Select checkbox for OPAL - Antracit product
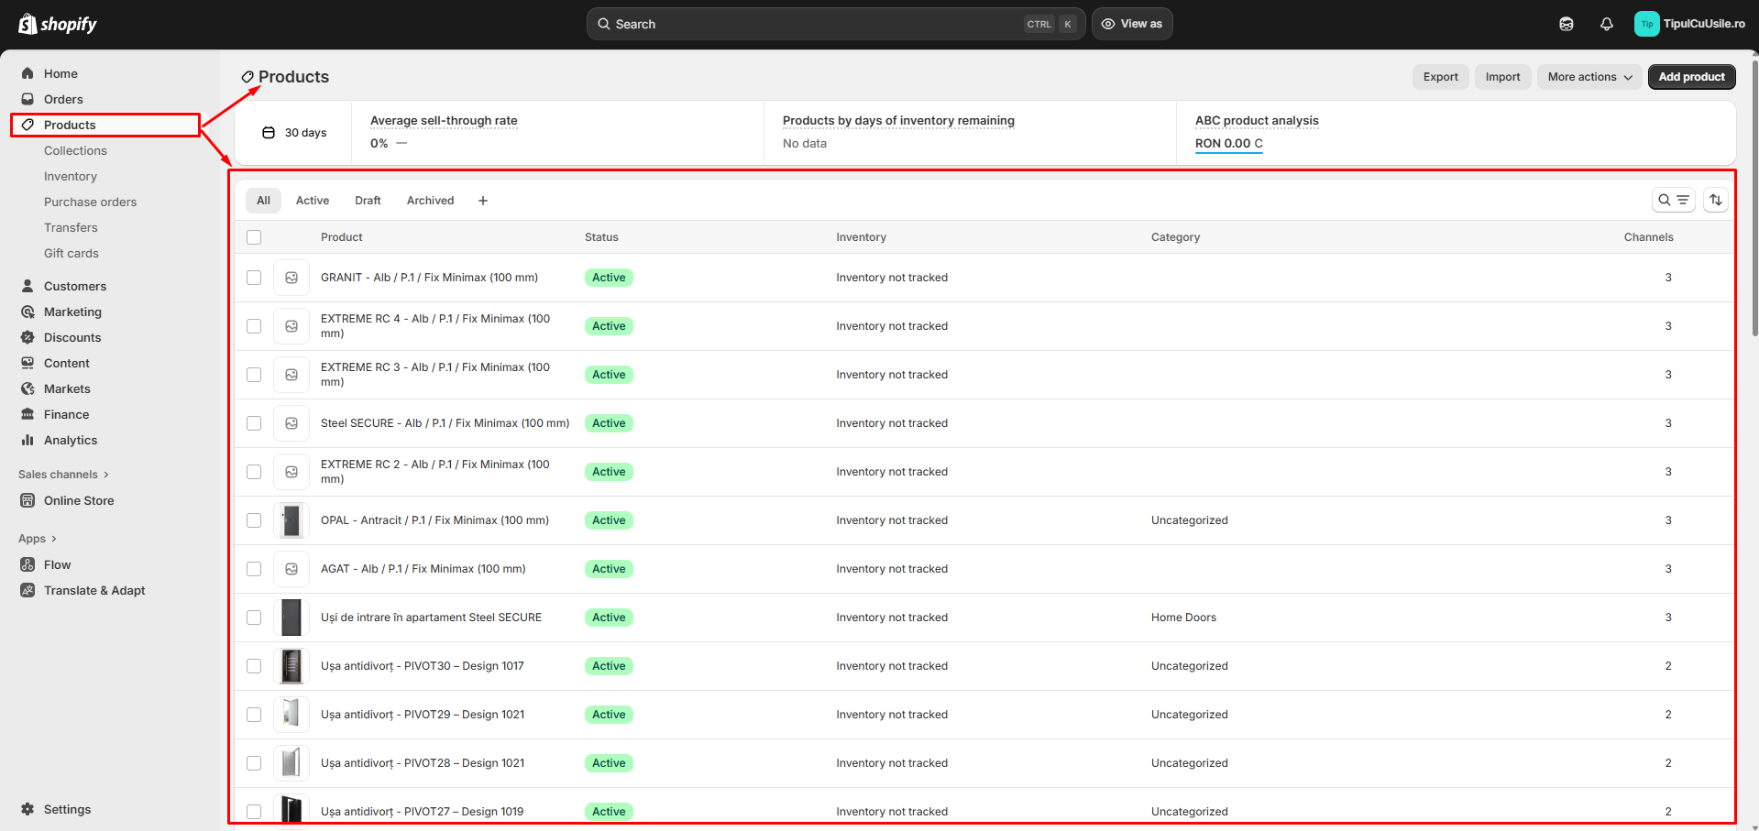Screen dimensions: 1759x831 (254, 520)
